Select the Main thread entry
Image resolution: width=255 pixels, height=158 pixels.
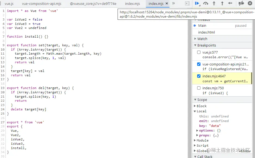point(222,26)
